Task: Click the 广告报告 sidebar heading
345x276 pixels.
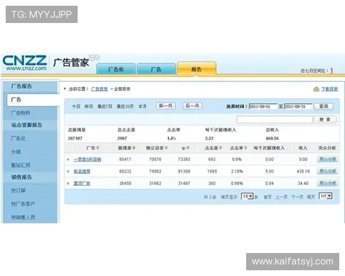Action: click(x=22, y=86)
